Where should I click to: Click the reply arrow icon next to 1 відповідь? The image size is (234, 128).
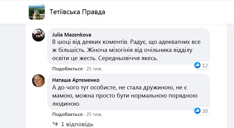tap(55, 124)
